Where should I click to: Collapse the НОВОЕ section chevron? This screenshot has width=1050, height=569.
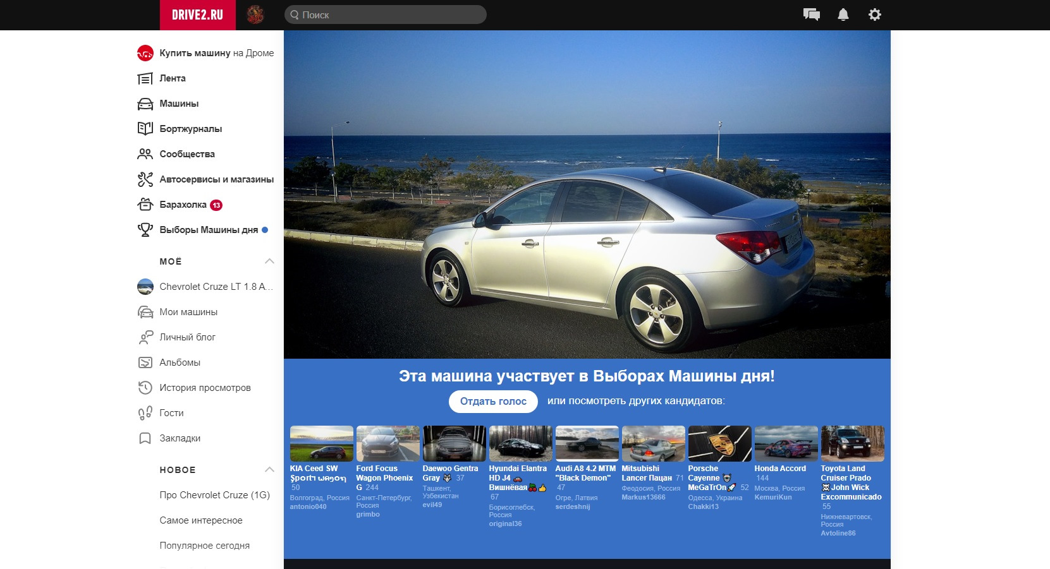(x=269, y=470)
